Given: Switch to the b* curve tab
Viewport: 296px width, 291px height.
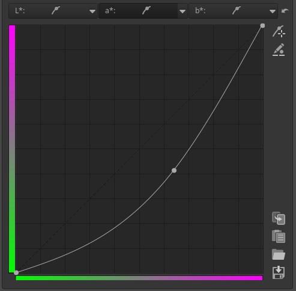Looking at the screenshot, I should tap(228, 11).
